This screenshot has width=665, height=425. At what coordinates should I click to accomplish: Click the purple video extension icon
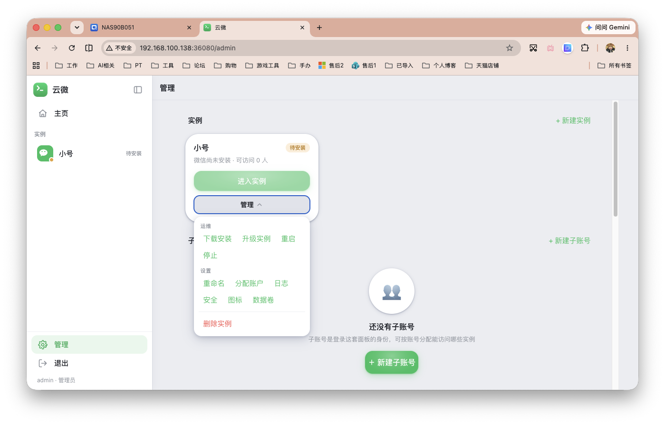pyautogui.click(x=568, y=48)
